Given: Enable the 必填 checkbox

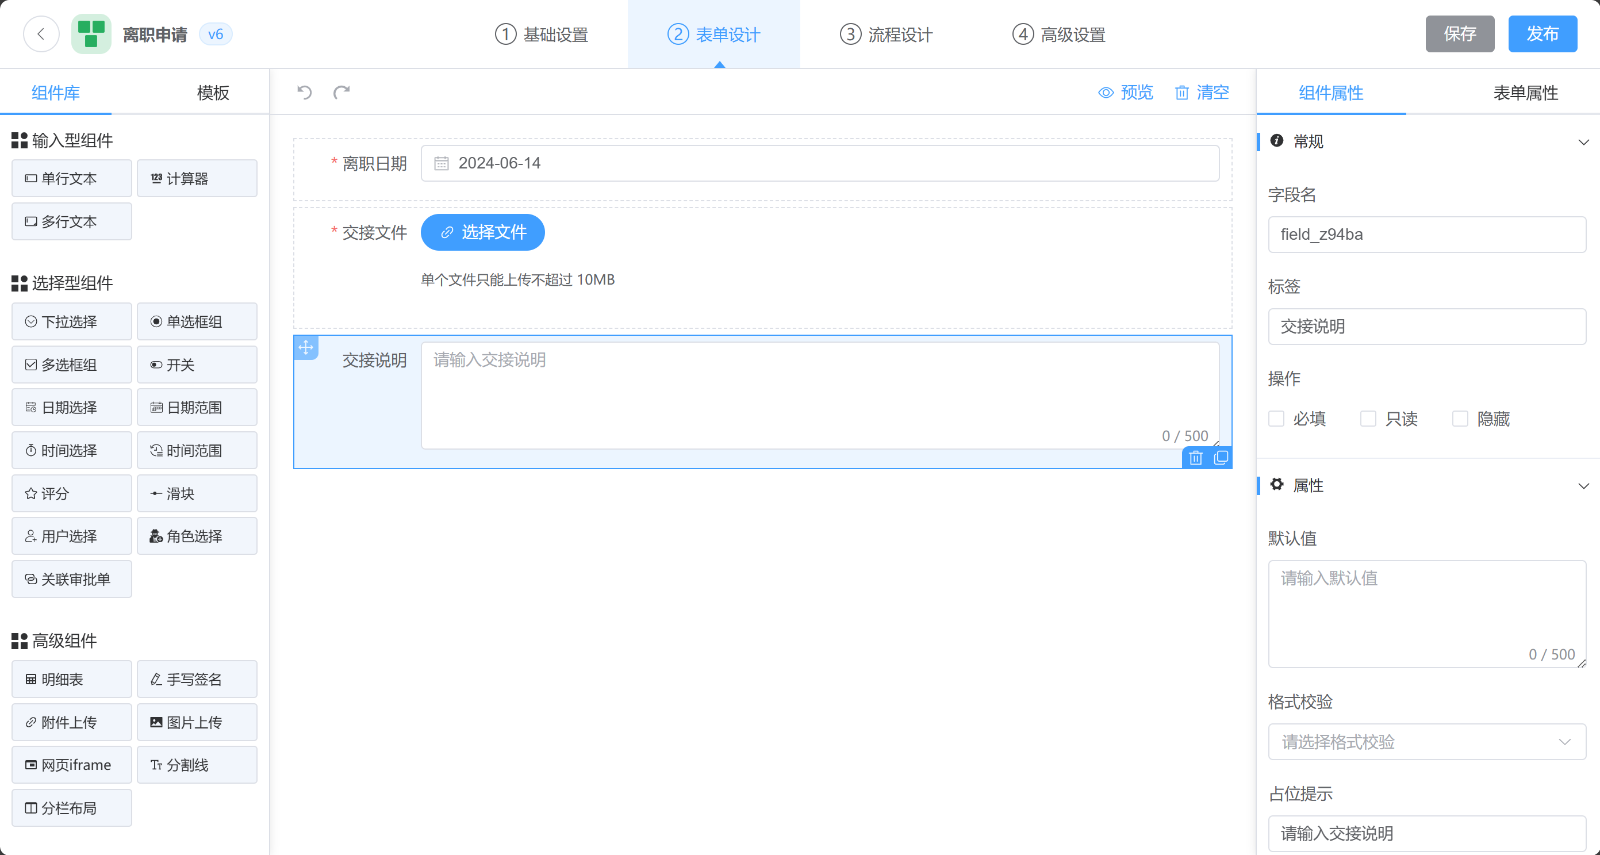Looking at the screenshot, I should [1276, 419].
